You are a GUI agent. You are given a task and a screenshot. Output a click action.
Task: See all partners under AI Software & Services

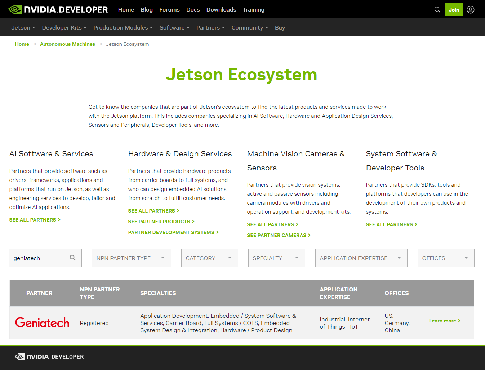click(x=35, y=220)
